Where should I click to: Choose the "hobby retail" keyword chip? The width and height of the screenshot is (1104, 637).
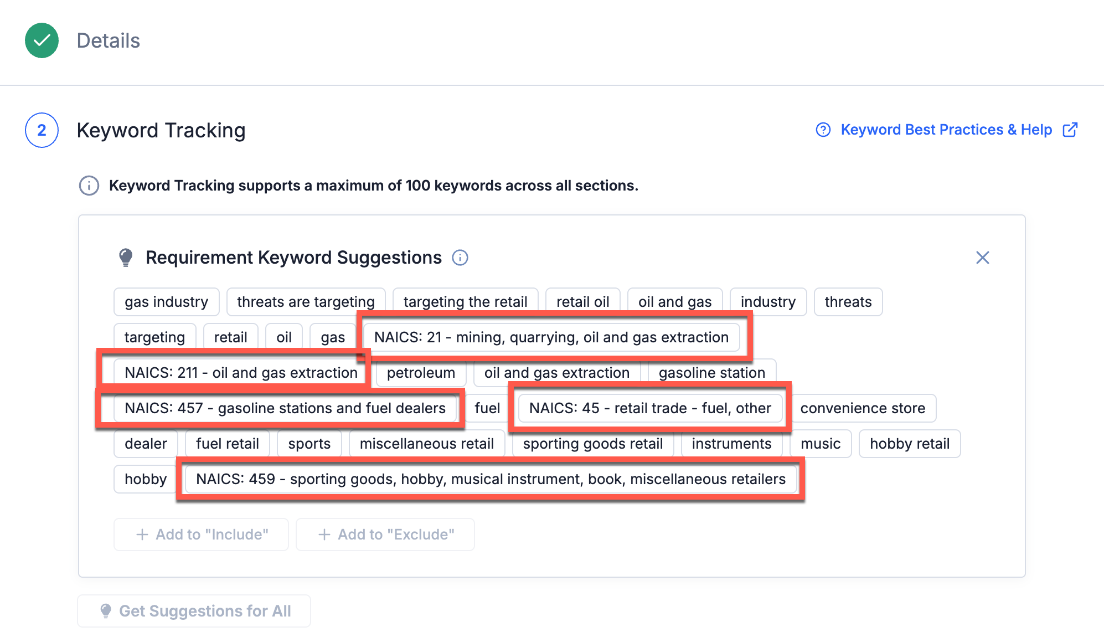[x=909, y=444]
